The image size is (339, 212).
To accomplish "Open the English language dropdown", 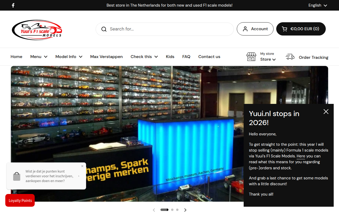I will (x=318, y=5).
